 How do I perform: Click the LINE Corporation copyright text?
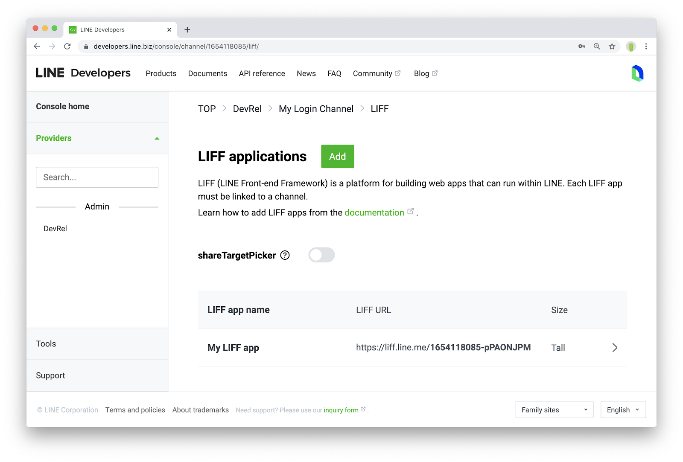click(67, 410)
